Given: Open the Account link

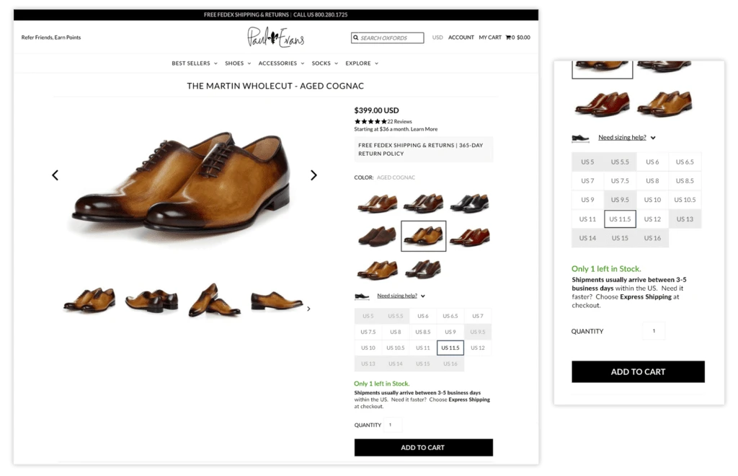Looking at the screenshot, I should 461,38.
